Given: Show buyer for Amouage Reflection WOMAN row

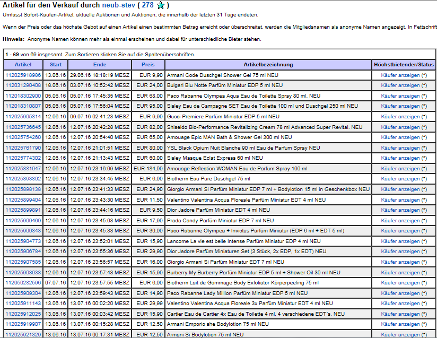Looking at the screenshot, I should (400, 168).
